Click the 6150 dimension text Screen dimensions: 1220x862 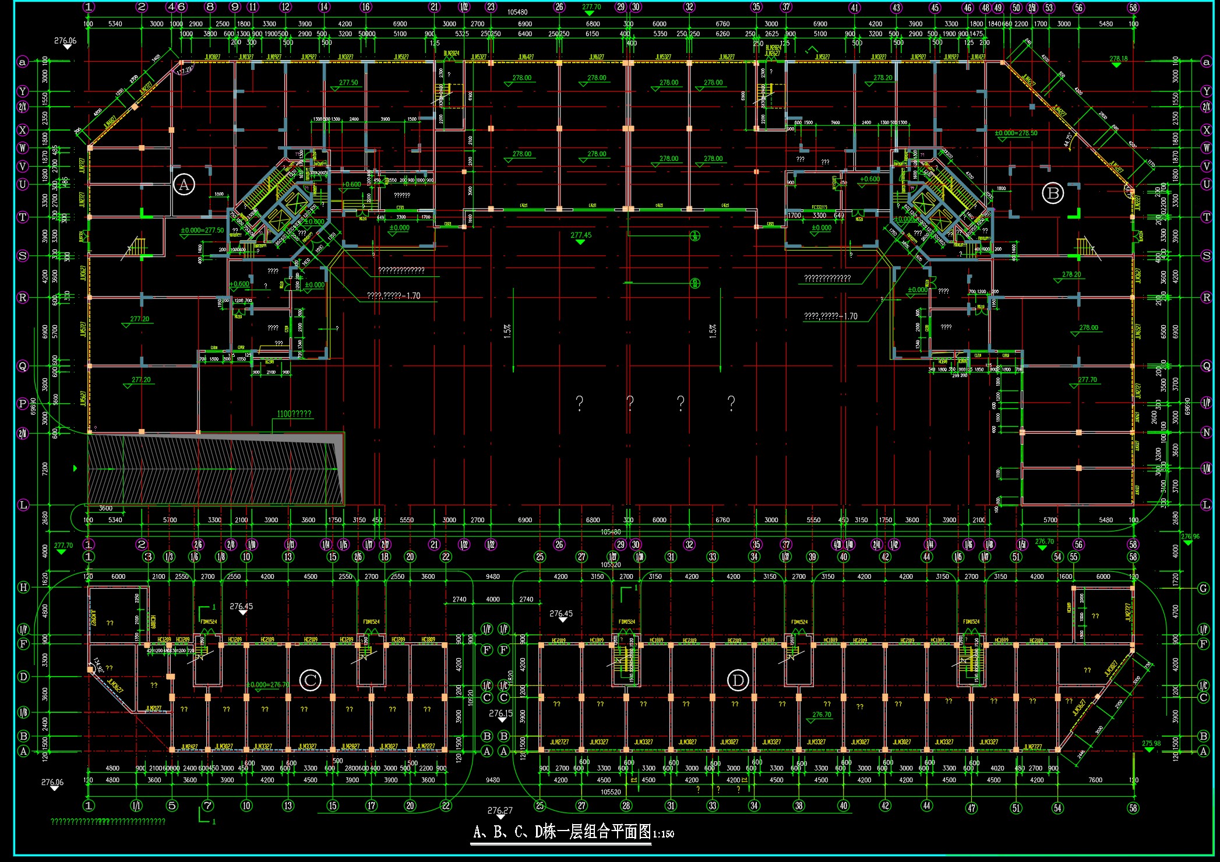pyautogui.click(x=592, y=34)
